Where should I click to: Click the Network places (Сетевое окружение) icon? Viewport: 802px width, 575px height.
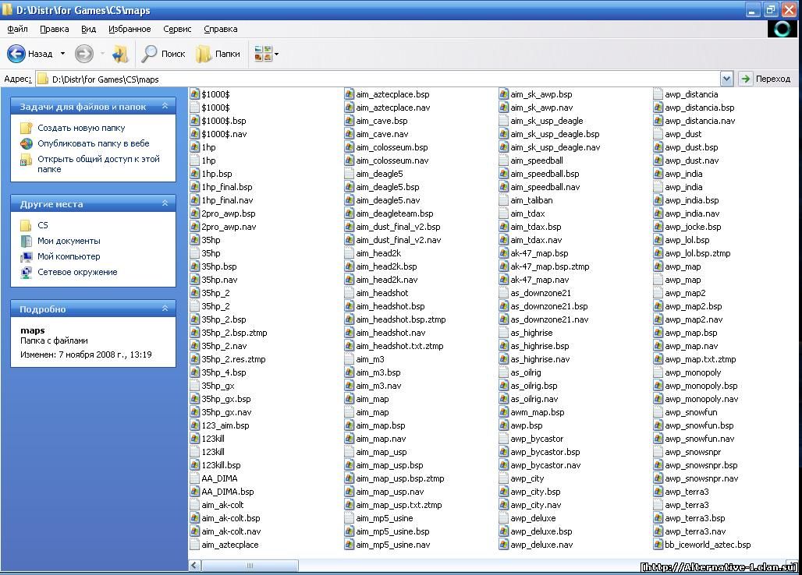[x=26, y=272]
